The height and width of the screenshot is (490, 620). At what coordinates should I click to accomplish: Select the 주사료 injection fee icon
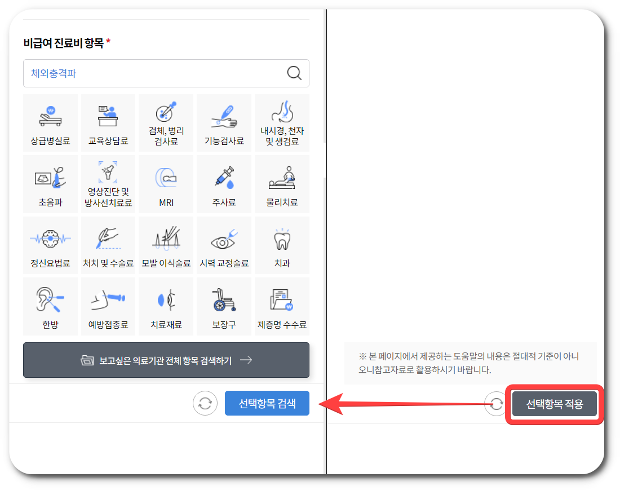click(224, 184)
